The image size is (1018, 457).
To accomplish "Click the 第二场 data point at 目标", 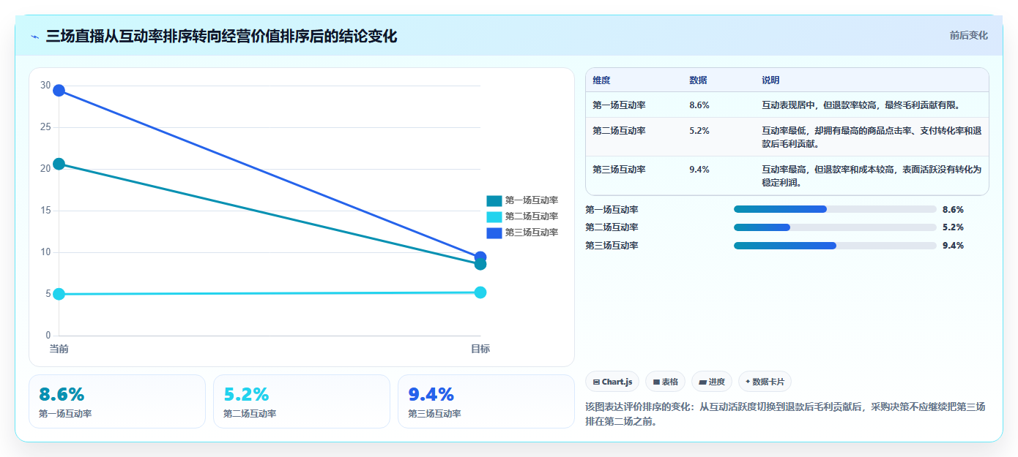I will point(480,292).
